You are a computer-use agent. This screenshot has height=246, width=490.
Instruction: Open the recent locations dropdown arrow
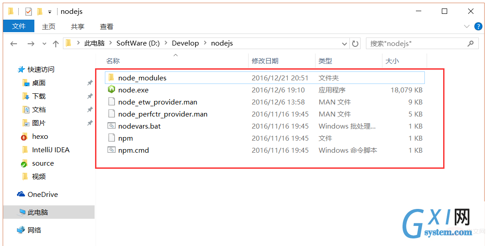click(x=44, y=44)
